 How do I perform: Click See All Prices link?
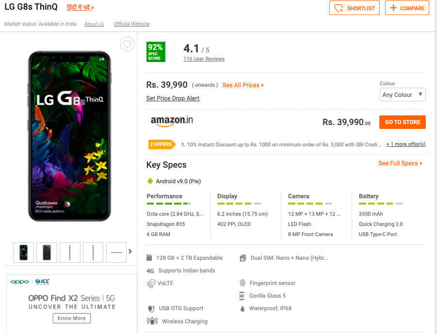pyautogui.click(x=243, y=85)
